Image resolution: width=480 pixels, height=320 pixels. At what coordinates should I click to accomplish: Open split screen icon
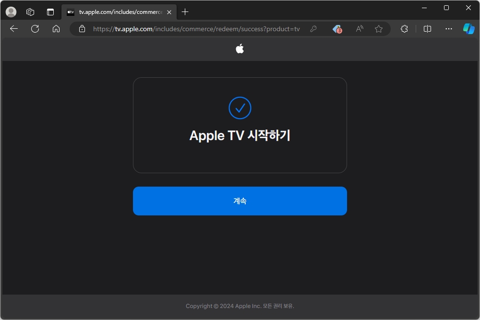point(427,29)
